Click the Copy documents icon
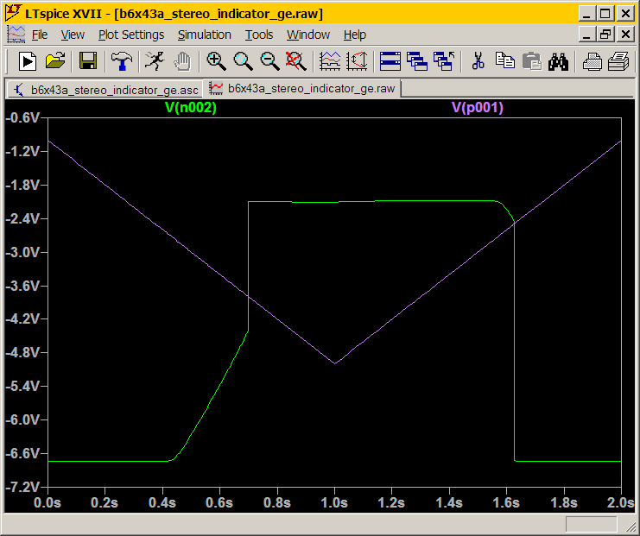The image size is (640, 536). click(505, 61)
